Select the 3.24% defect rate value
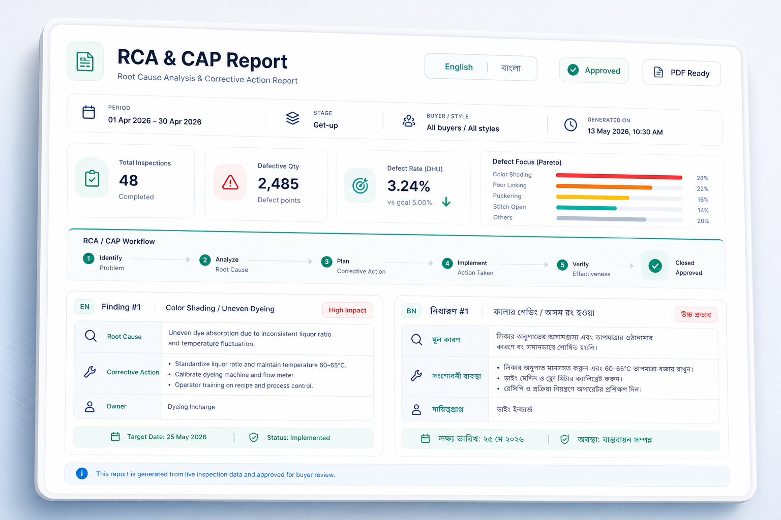 (409, 186)
